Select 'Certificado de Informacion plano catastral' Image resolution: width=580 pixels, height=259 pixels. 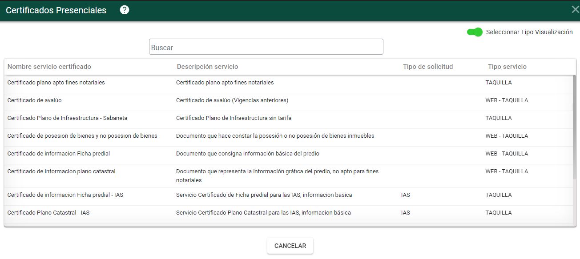tap(61, 171)
